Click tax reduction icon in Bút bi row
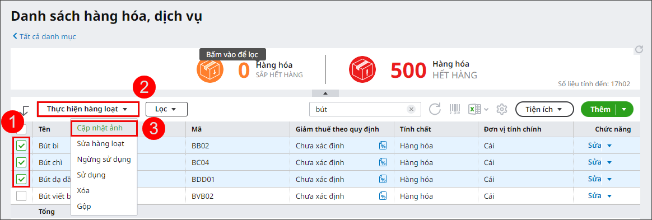The width and height of the screenshot is (652, 220). point(383,146)
